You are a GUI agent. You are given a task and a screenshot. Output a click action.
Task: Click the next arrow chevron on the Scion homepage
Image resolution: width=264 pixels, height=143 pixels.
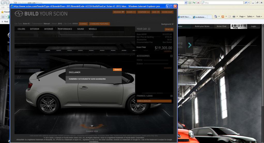[x=190, y=45]
